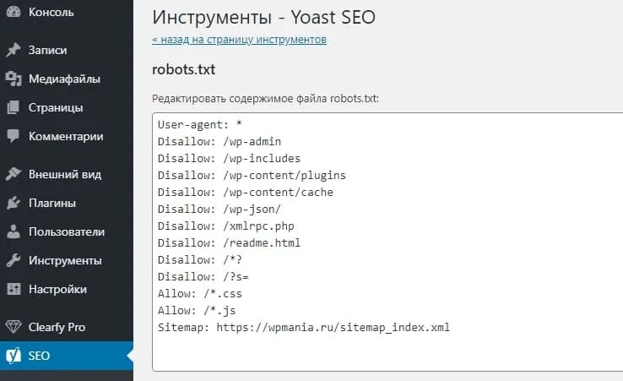Follow the «назад на страницу инструментов» link

(239, 39)
